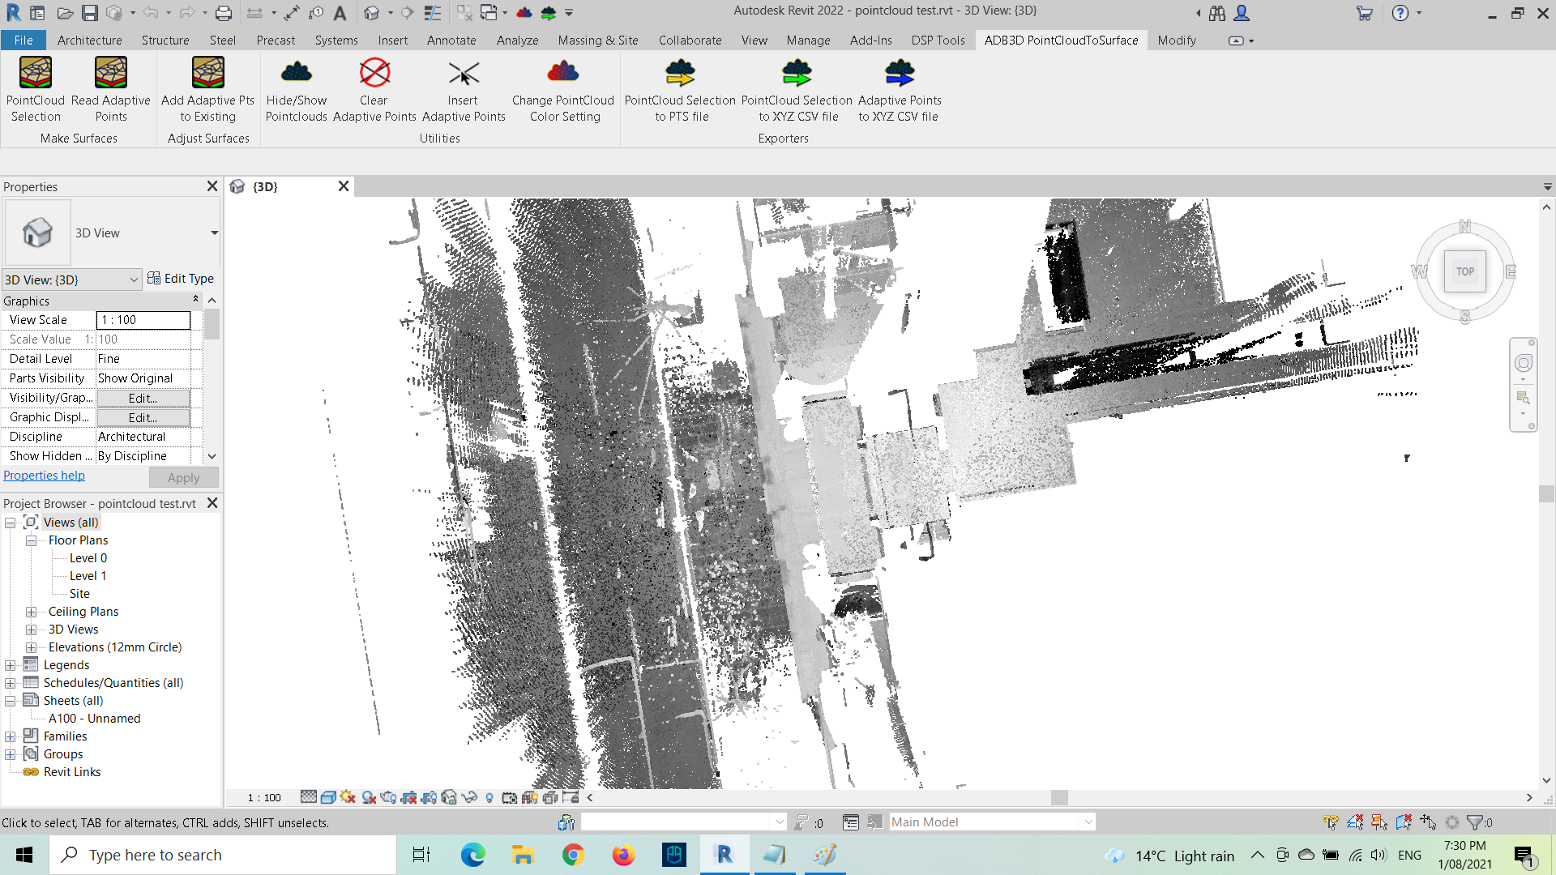Viewport: 1556px width, 875px height.
Task: Open Change PointCloud Color Setting
Action: 563,89
